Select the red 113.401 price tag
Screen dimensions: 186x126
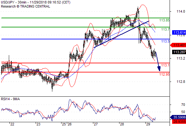(178, 45)
